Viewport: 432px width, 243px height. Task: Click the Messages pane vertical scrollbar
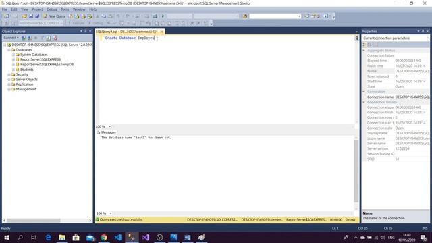coord(356,171)
